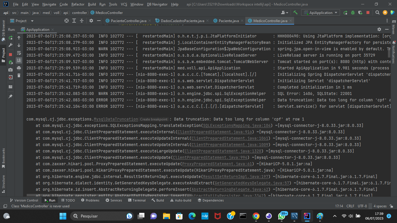Image resolution: width=397 pixels, height=223 pixels.
Task: Jump down the stack trace arrow
Action: pyautogui.click(x=19, y=45)
